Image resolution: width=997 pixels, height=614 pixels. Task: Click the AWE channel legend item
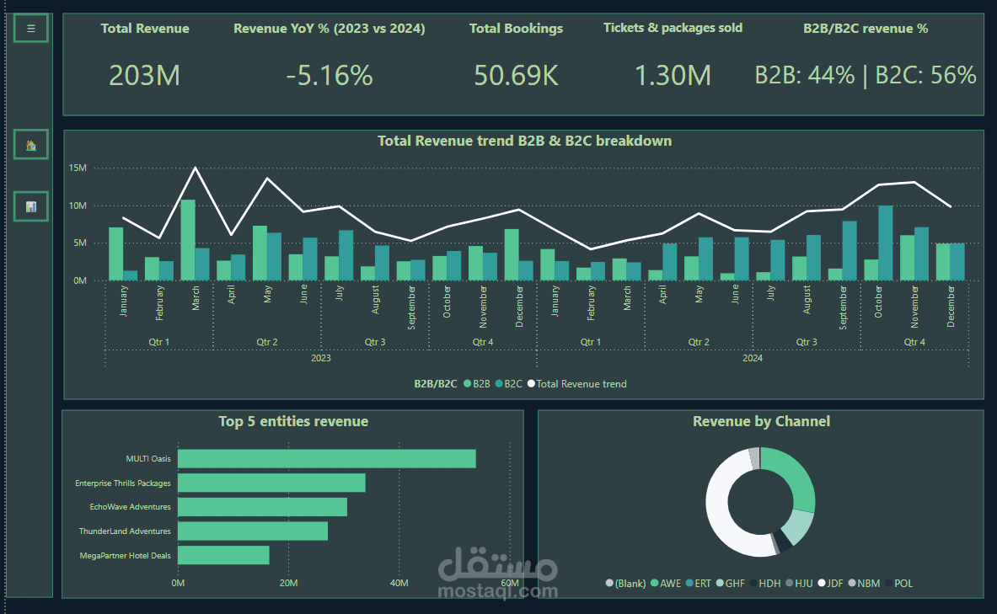pyautogui.click(x=666, y=584)
